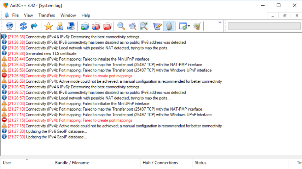The image size is (302, 169).
Task: Open the Search magnifying glass icon
Action: [x=121, y=26]
